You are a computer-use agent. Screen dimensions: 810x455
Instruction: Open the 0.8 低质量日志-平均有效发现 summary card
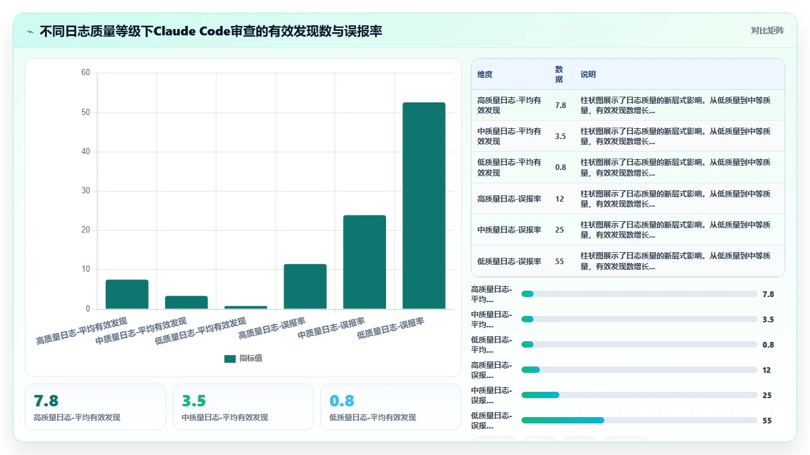point(391,407)
